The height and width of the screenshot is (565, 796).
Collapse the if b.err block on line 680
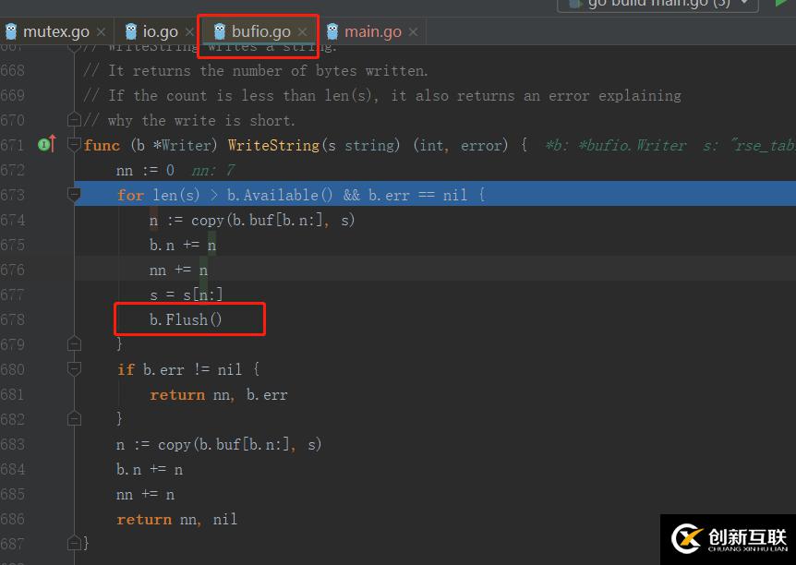(x=74, y=369)
